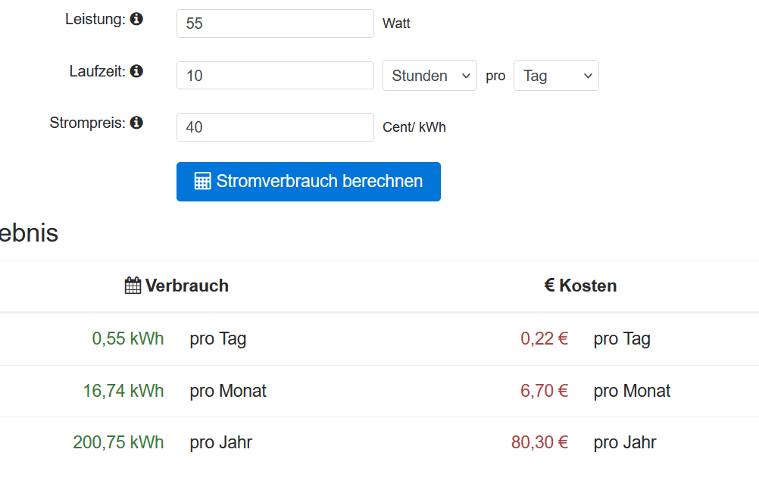Focus the Leistung input showing 55
The height and width of the screenshot is (493, 759).
tap(275, 23)
